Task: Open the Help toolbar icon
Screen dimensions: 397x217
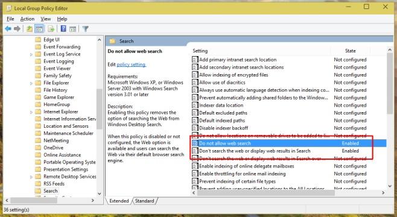Action: [63, 29]
